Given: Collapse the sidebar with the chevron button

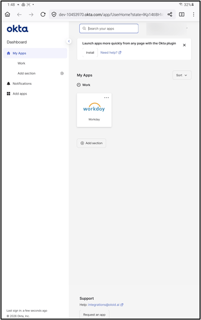Looking at the screenshot, I should tap(69, 41).
